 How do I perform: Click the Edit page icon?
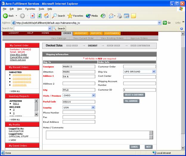tap(126, 16)
